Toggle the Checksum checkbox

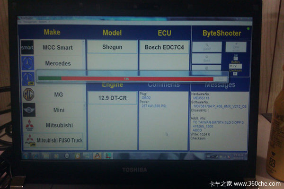click(x=235, y=74)
